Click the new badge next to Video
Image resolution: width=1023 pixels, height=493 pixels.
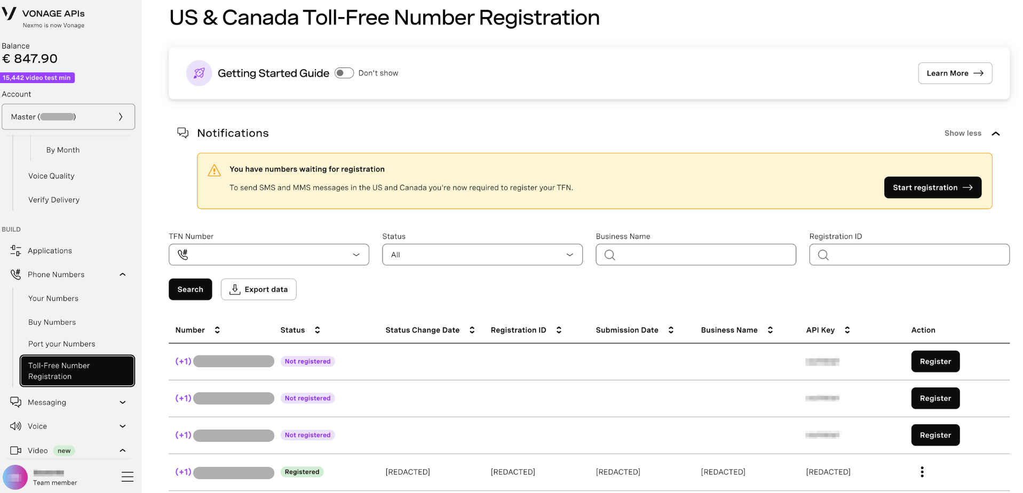(x=64, y=451)
